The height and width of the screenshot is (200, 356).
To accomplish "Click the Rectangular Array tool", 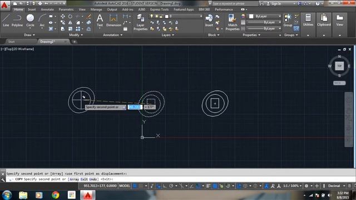I will tap(78, 29).
